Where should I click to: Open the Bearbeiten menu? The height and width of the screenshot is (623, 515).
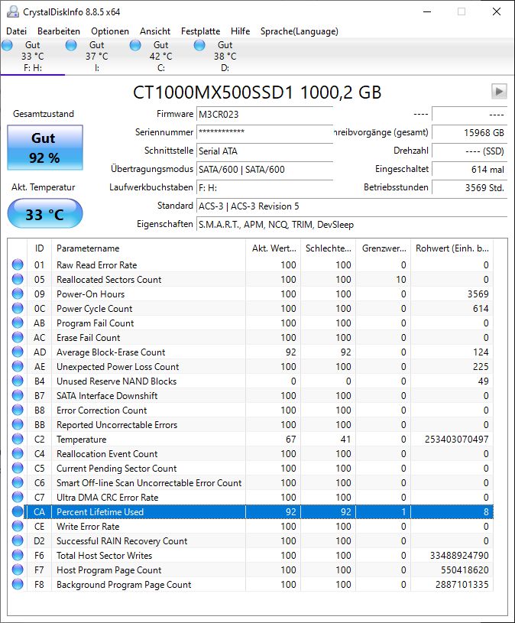click(x=59, y=31)
